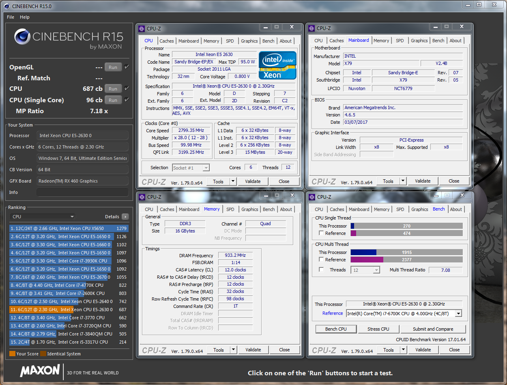This screenshot has width=507, height=385.
Task: Open the Socket #1 selection dropdown
Action: (x=191, y=168)
